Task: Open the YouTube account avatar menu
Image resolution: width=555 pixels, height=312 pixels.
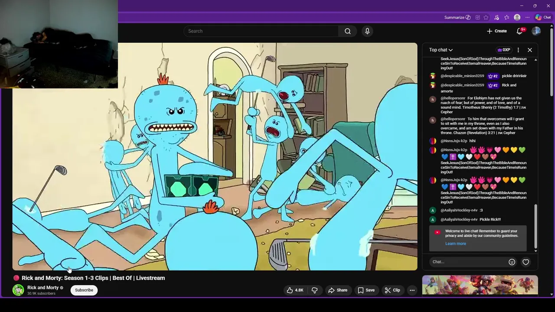Action: click(536, 31)
